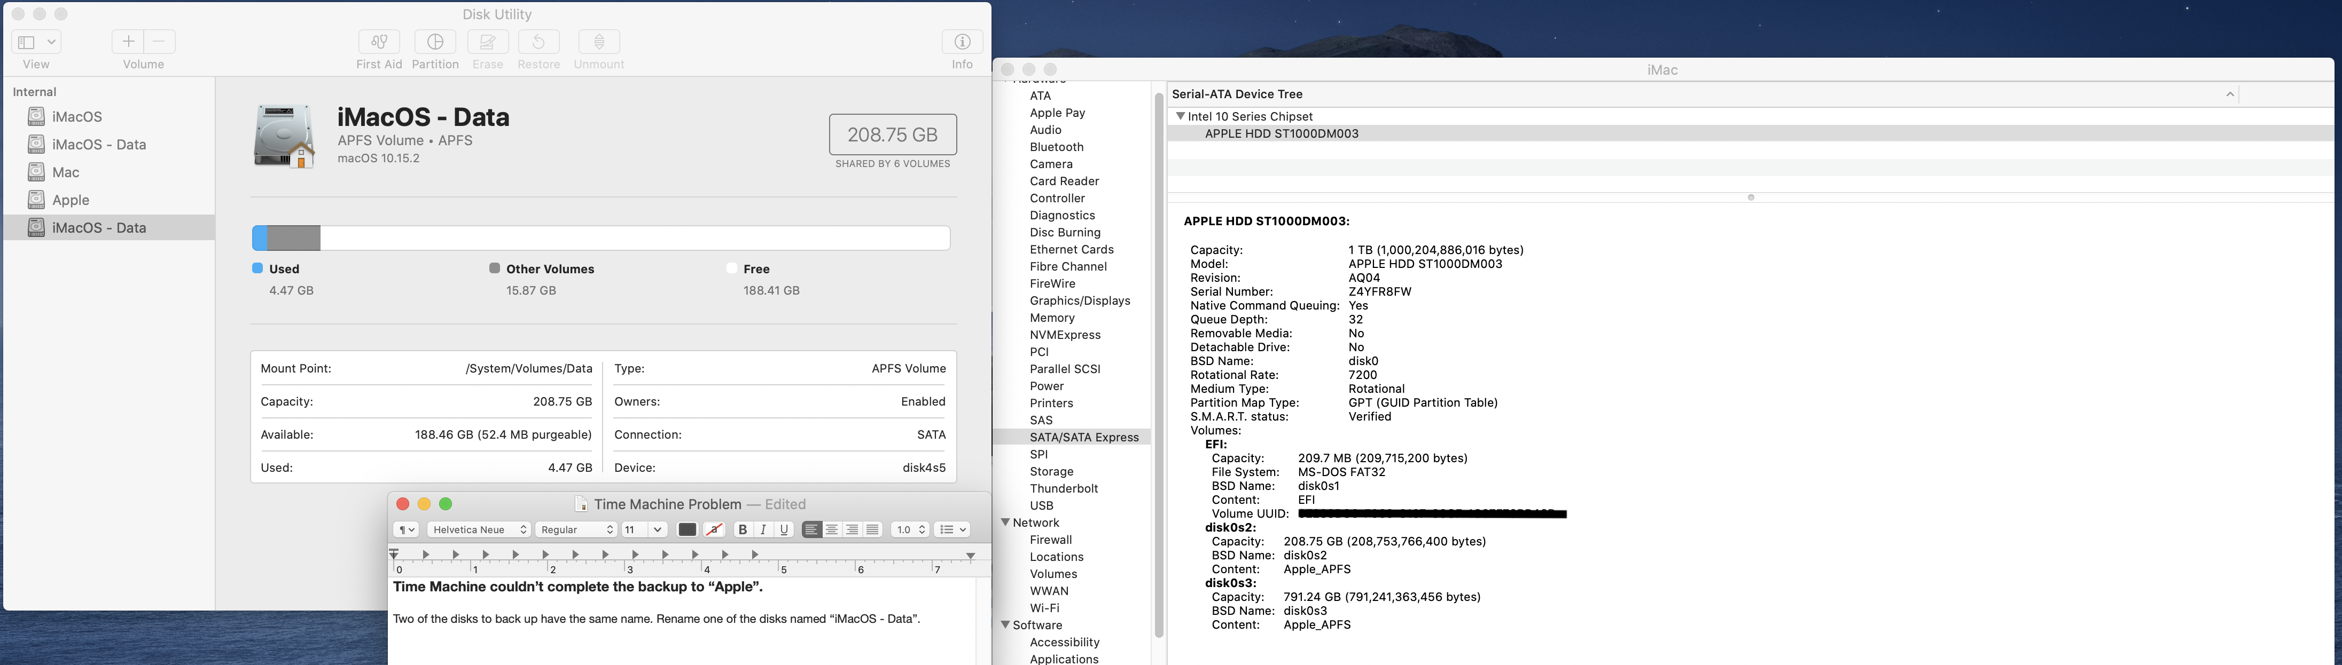Select Storage in System Information sidebar
Screen dimensions: 2342x665
pyautogui.click(x=1051, y=471)
